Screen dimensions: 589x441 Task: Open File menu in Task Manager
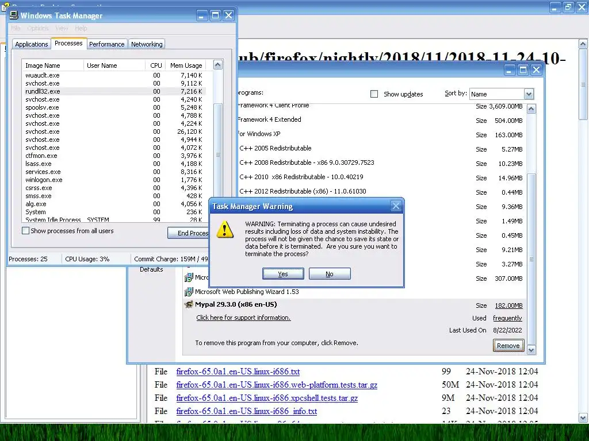[16, 28]
